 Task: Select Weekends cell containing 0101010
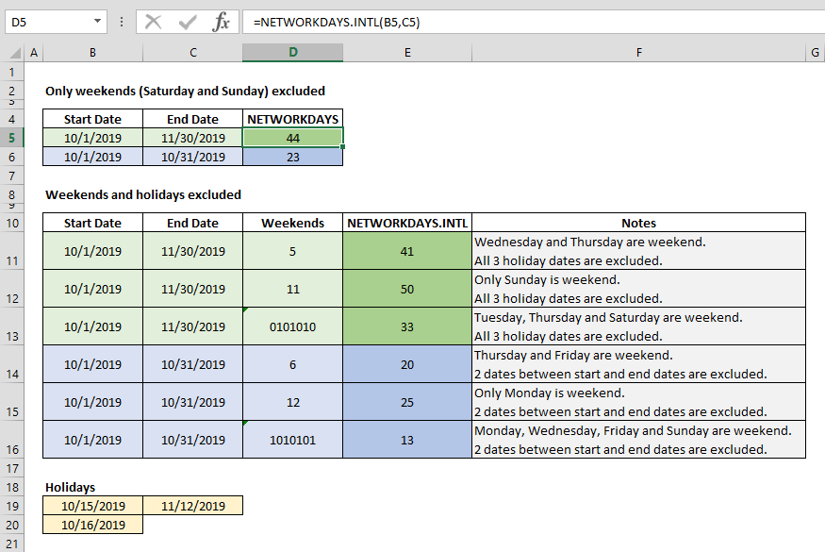(292, 326)
